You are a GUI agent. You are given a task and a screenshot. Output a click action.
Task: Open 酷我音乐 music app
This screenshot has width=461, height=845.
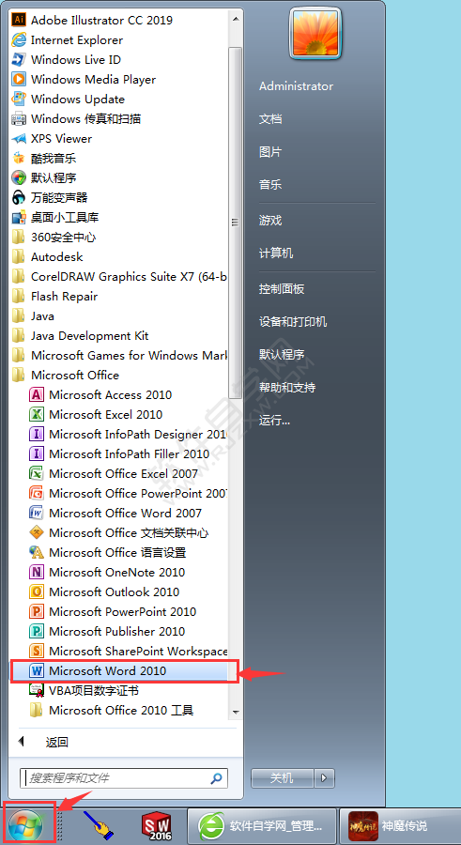tap(44, 159)
